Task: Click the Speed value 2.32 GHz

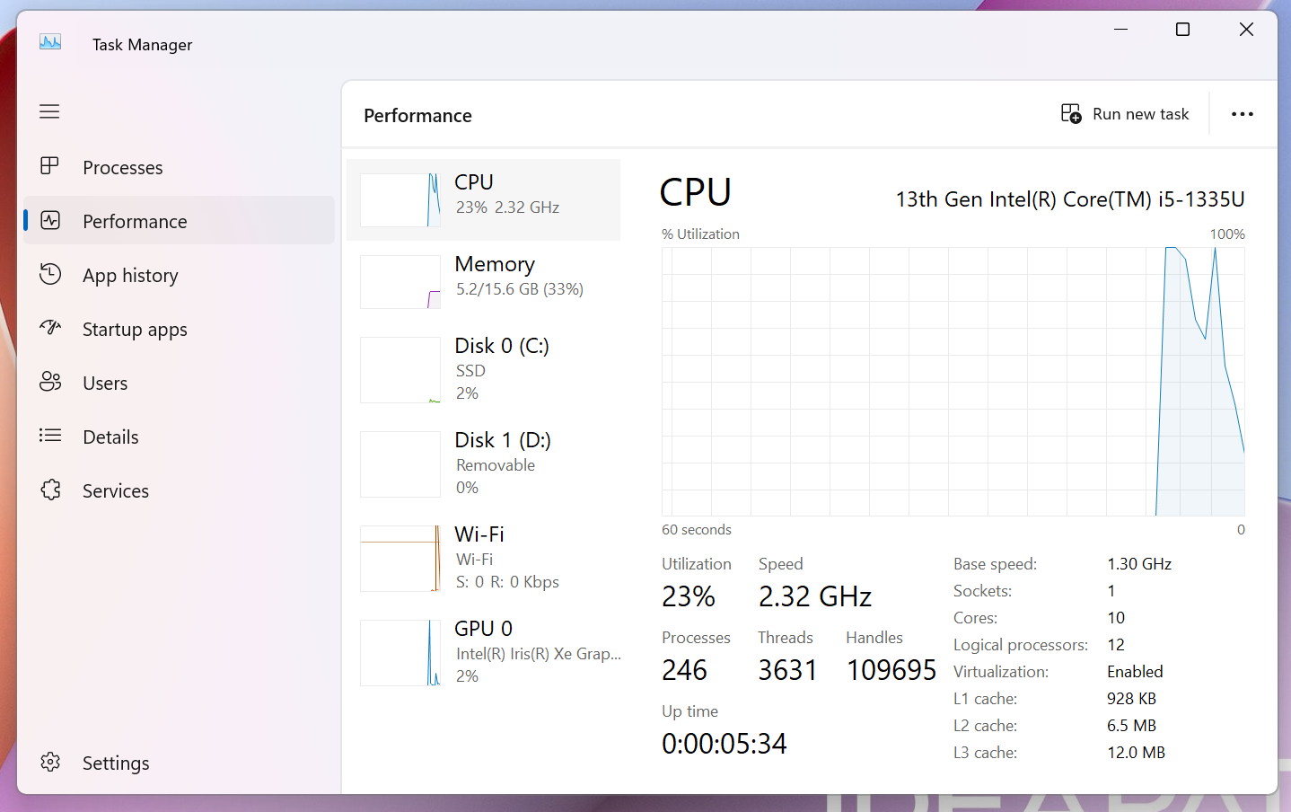Action: click(x=815, y=596)
